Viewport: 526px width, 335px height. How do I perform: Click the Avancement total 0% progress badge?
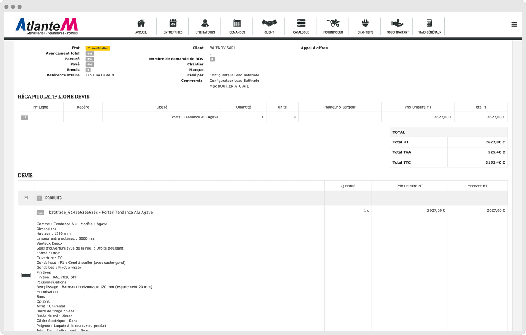point(90,53)
